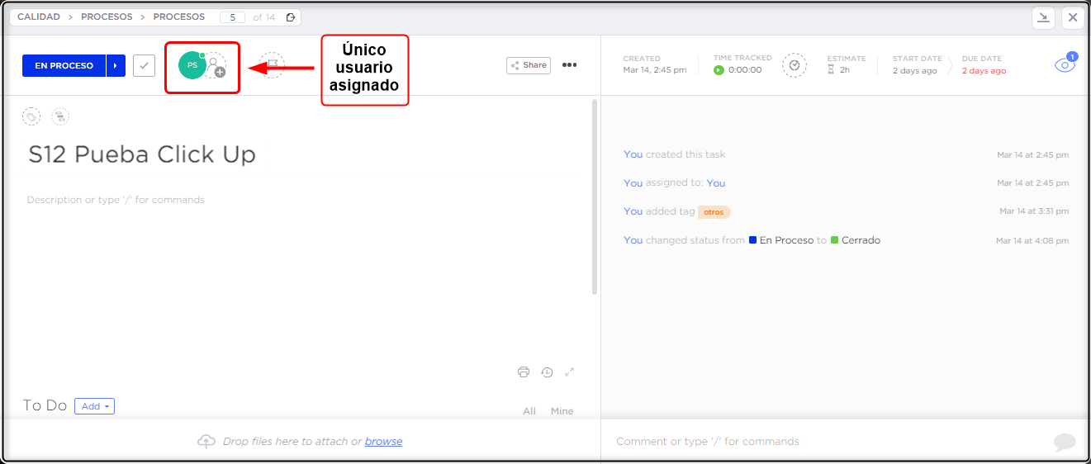Image resolution: width=1091 pixels, height=464 pixels.
Task: Open the tags icon above the title
Action: pyautogui.click(x=31, y=117)
